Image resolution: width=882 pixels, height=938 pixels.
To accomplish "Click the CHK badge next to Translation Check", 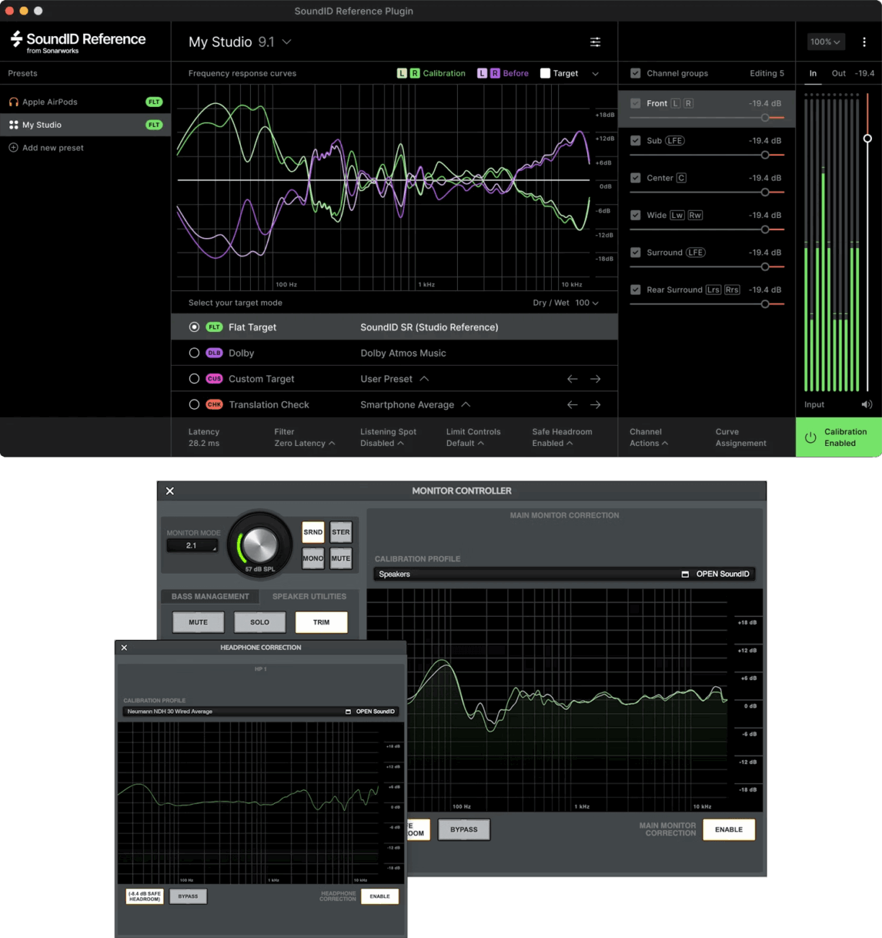I will [x=214, y=405].
